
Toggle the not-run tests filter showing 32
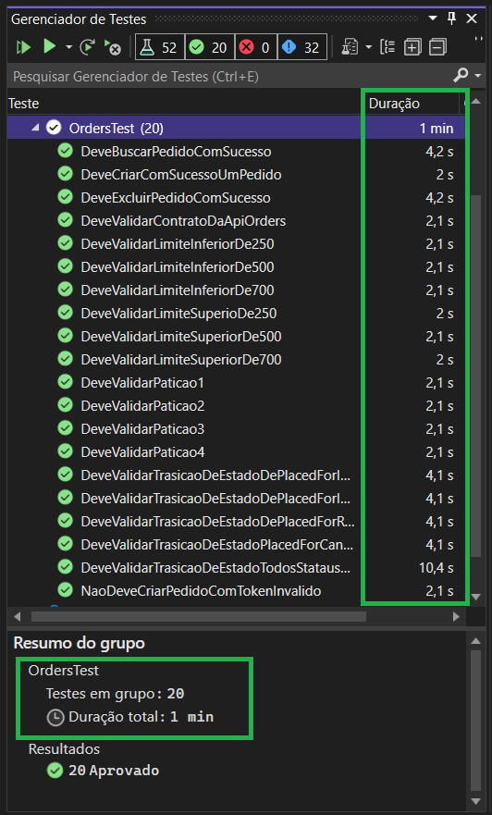coord(301,47)
